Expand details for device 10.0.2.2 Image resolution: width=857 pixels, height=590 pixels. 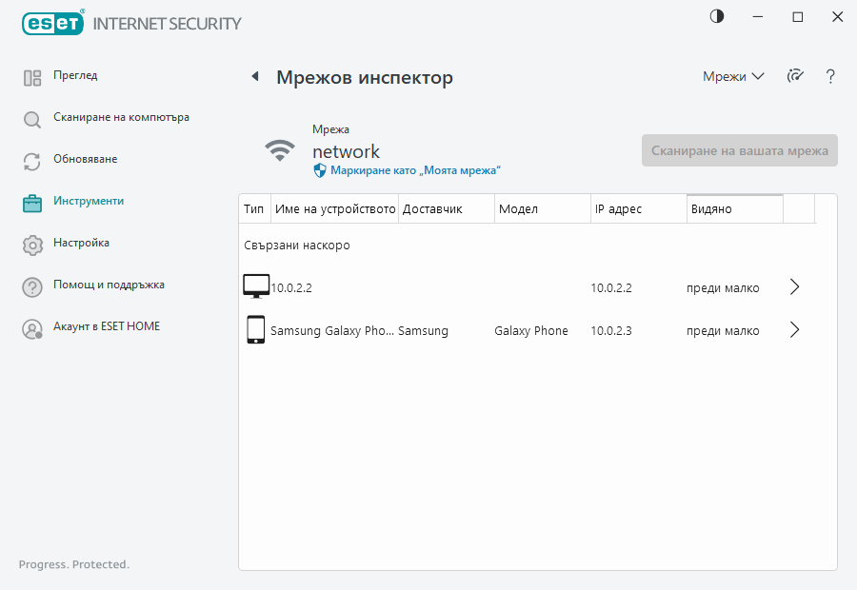(x=794, y=286)
